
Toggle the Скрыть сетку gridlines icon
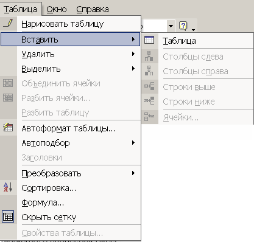pos(8,216)
